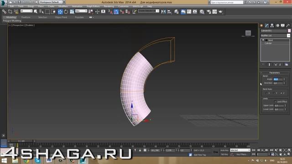
Task: Open the Tools menu
Action: click(21, 6)
